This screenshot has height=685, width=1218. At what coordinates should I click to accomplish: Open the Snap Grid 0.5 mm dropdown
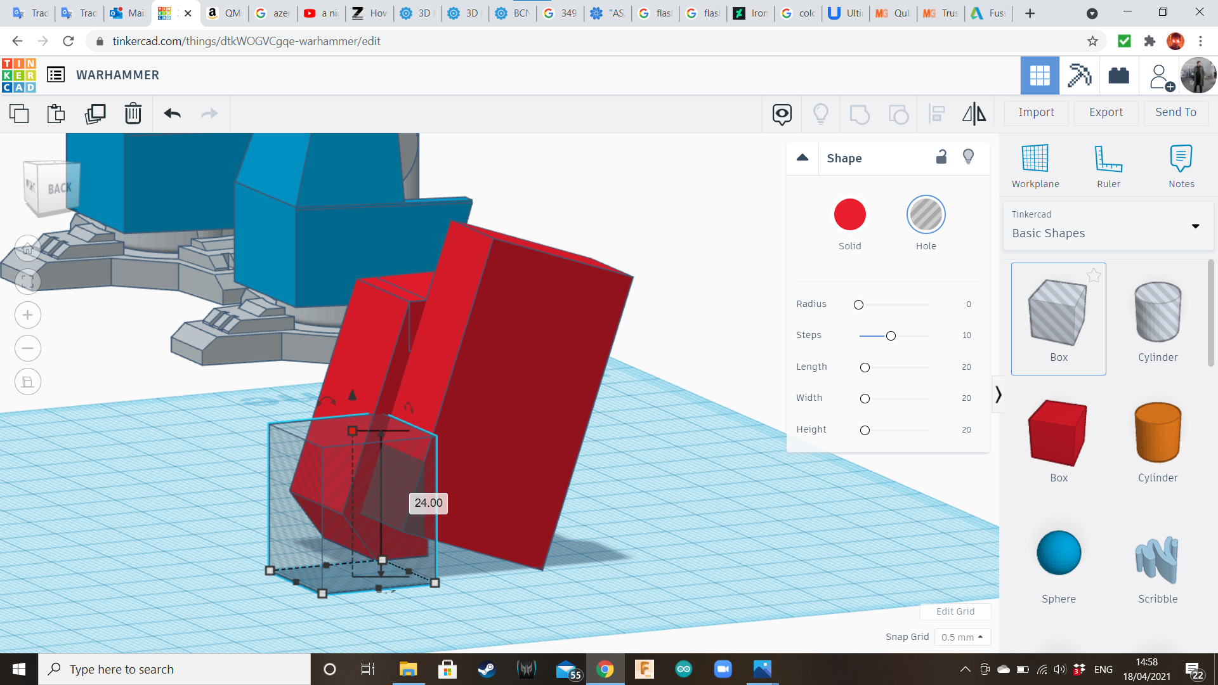pos(962,637)
